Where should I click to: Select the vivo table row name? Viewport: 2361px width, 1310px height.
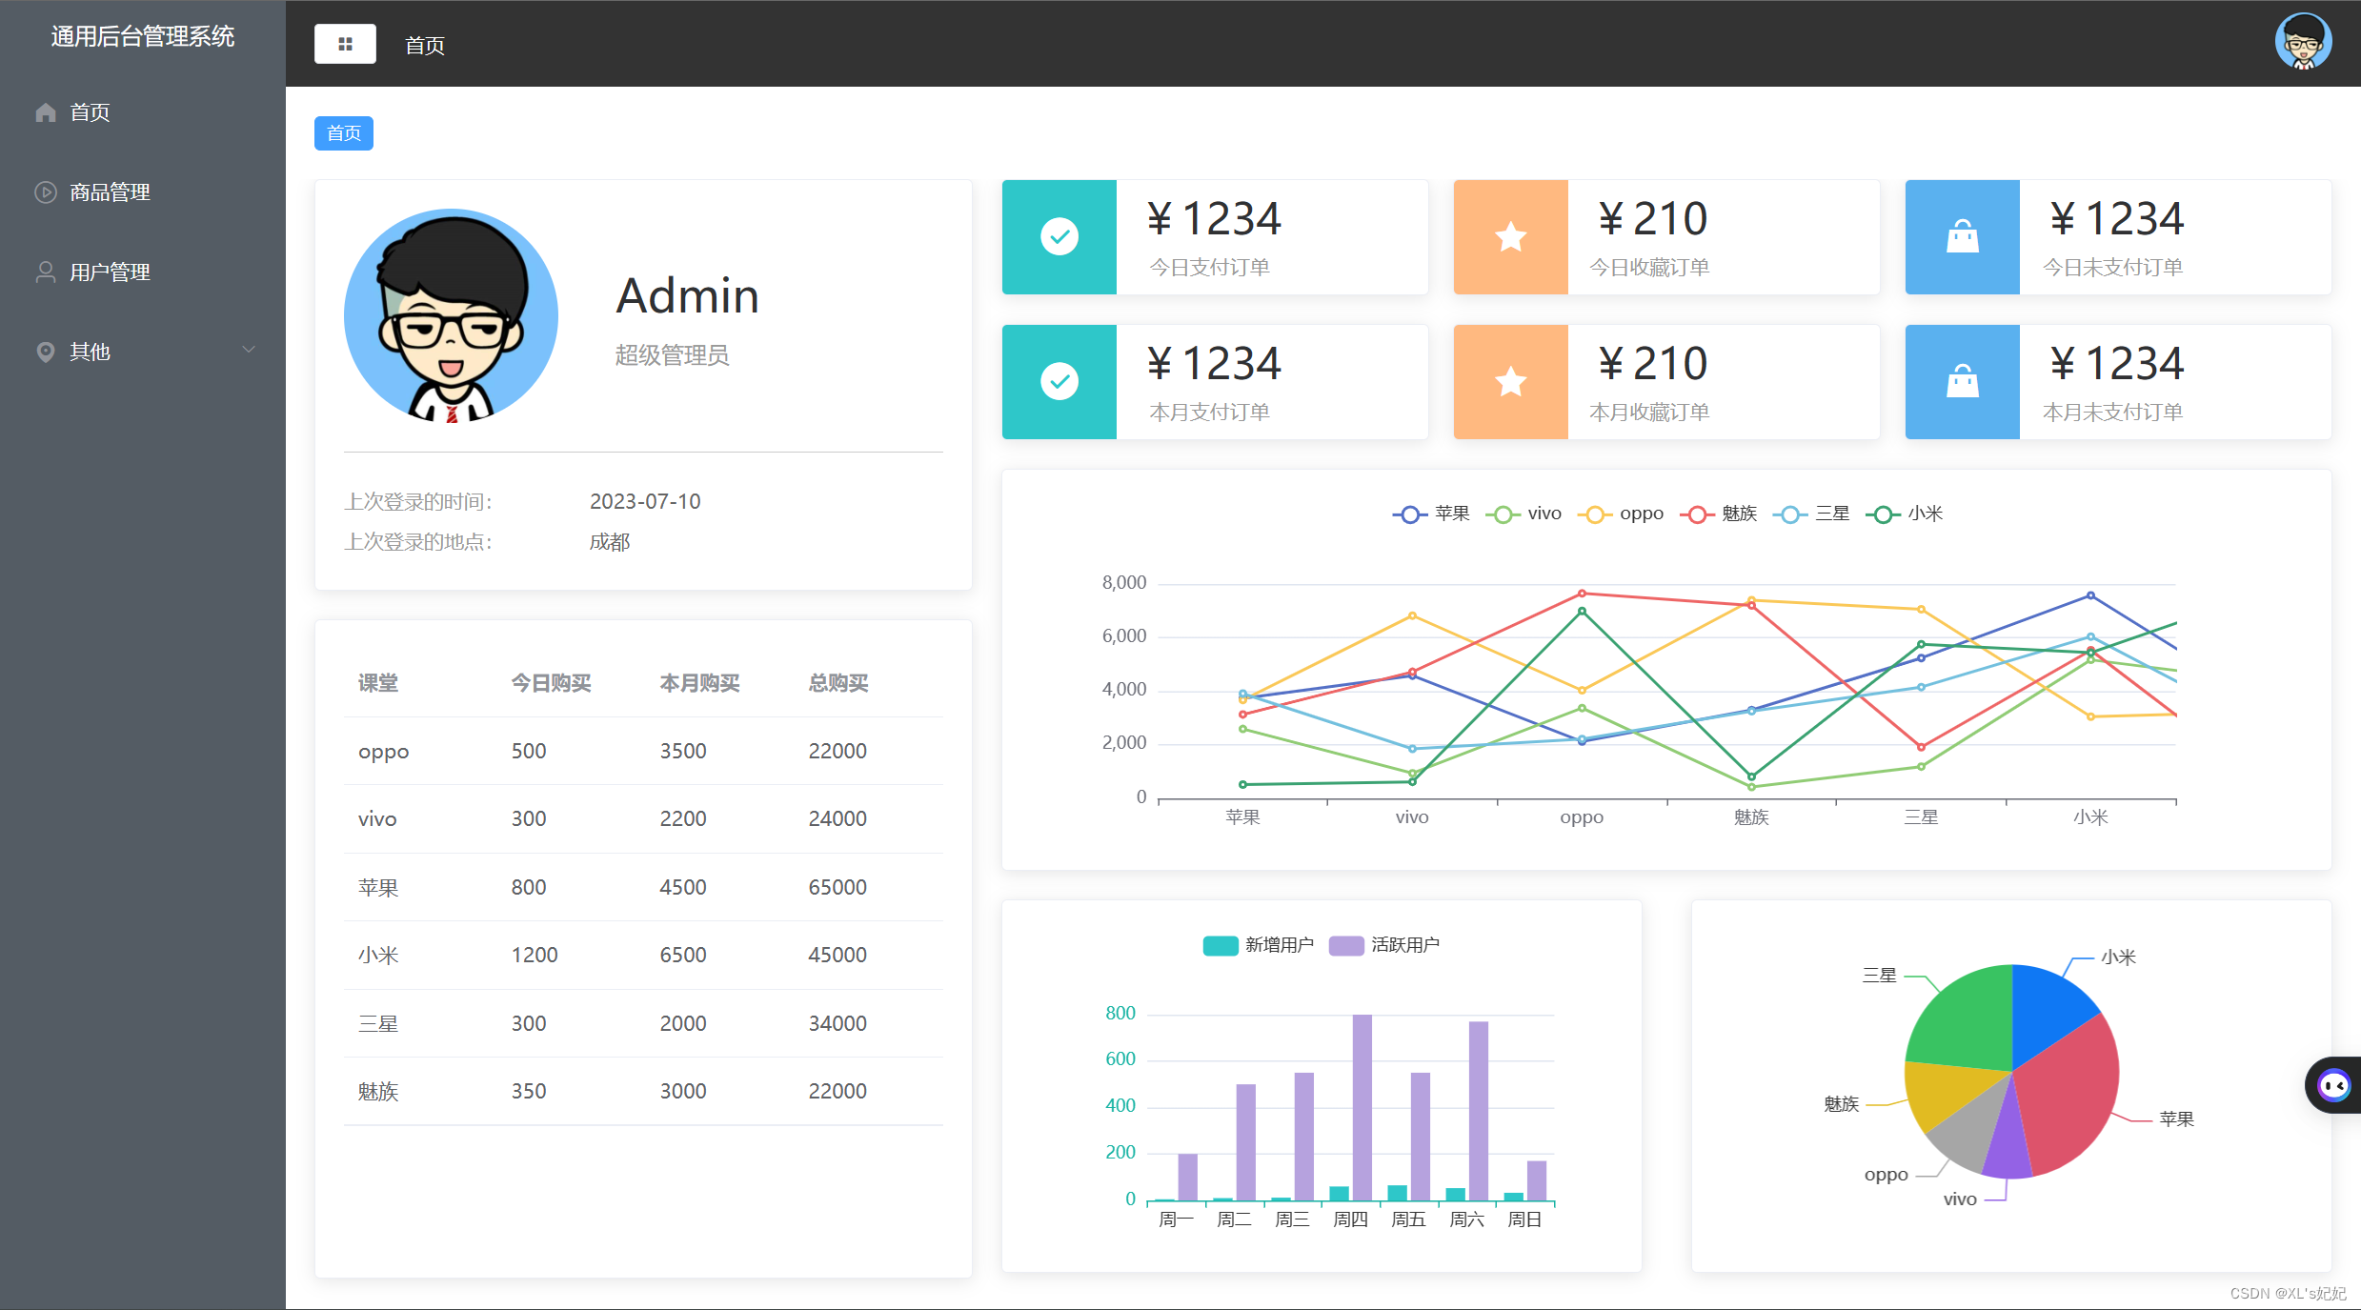377,819
